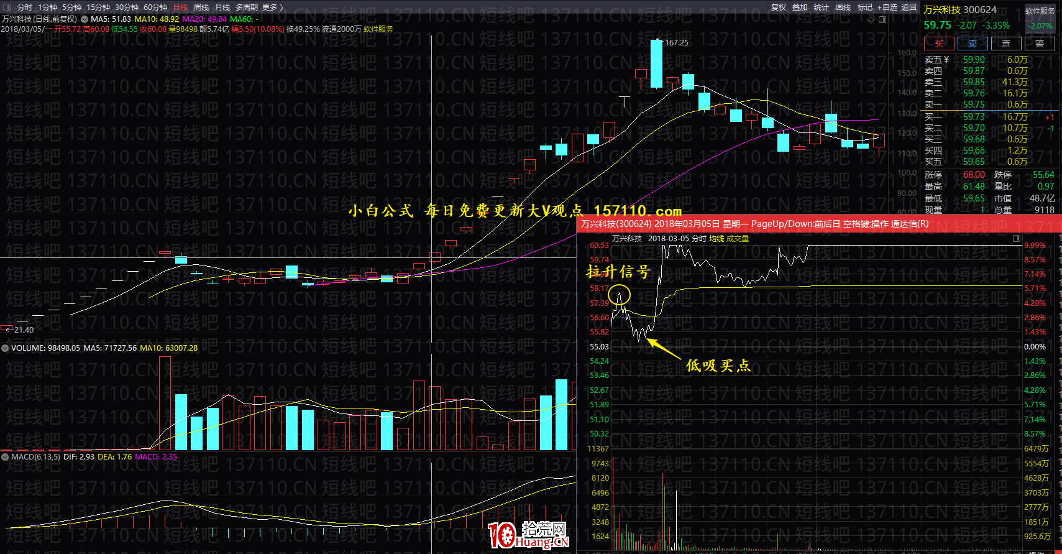Add stock via +自选 button
This screenshot has height=554, width=1062.
pos(887,7)
